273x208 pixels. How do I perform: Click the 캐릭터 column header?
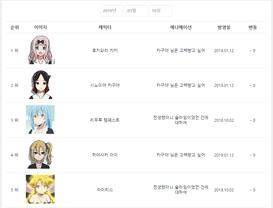(105, 27)
